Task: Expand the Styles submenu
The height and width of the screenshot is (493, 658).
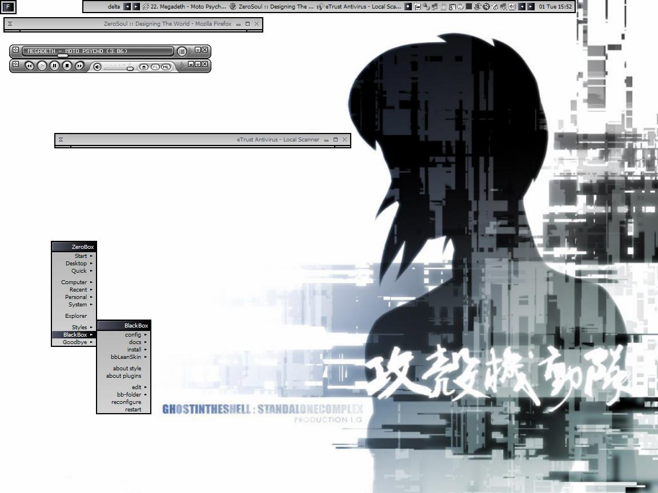Action: 74,328
